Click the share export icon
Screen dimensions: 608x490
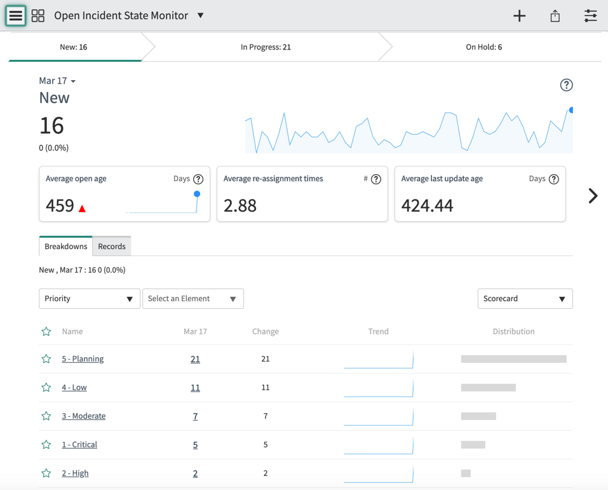click(x=555, y=16)
